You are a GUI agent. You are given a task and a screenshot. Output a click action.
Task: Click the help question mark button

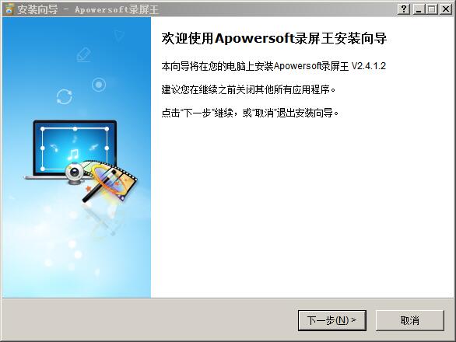coord(404,9)
